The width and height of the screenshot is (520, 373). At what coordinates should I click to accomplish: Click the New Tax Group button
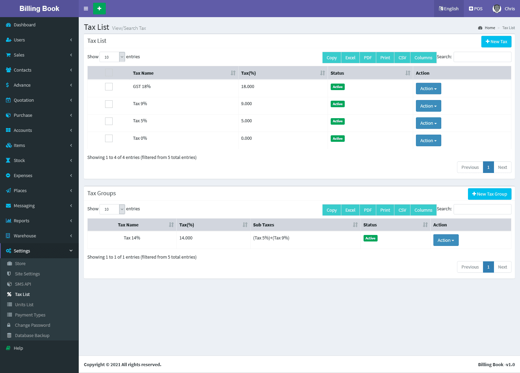[489, 194]
